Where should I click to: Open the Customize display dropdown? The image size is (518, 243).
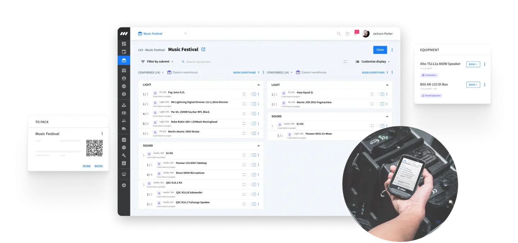(372, 62)
